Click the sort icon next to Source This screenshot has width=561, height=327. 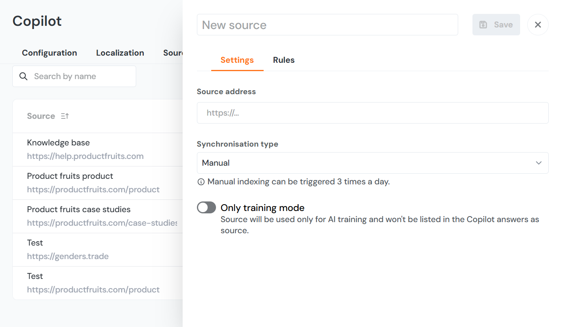pos(65,116)
